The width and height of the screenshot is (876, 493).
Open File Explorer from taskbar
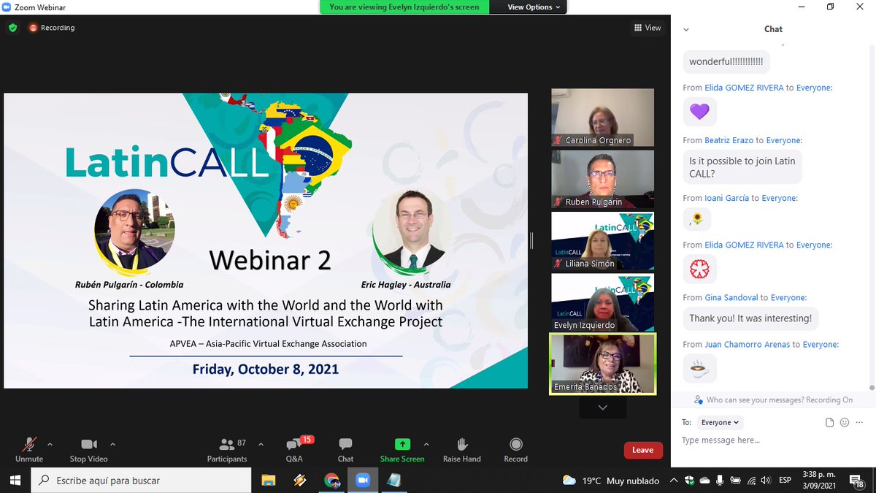tap(268, 480)
